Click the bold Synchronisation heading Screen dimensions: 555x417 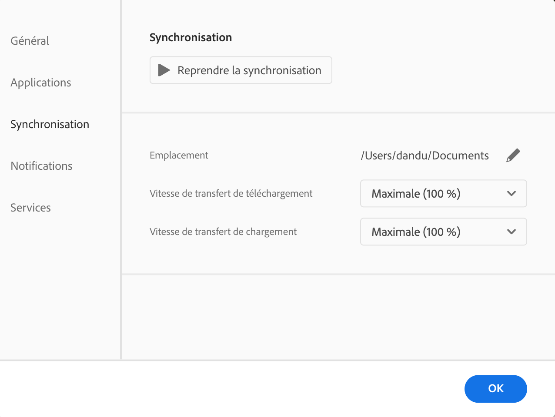[191, 37]
